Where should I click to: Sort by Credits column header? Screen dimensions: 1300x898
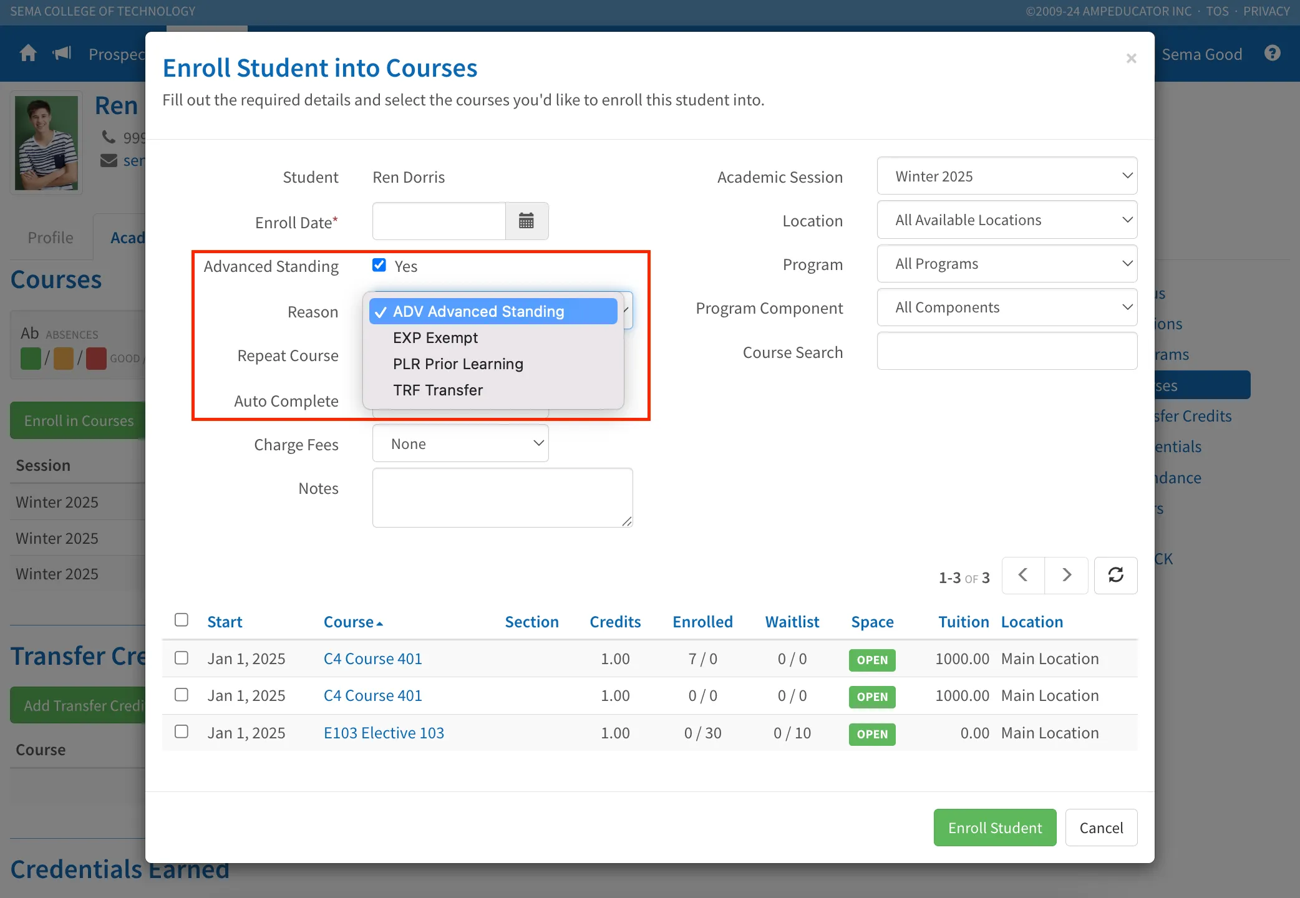[615, 622]
